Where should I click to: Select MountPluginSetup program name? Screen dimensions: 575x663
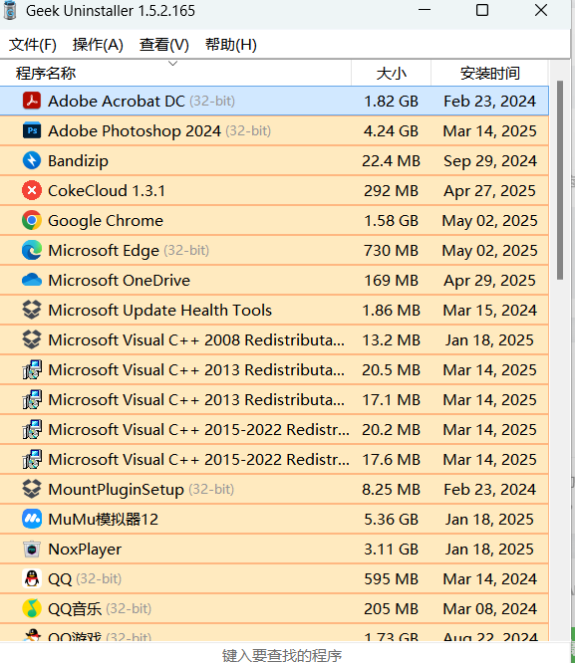pos(116,489)
